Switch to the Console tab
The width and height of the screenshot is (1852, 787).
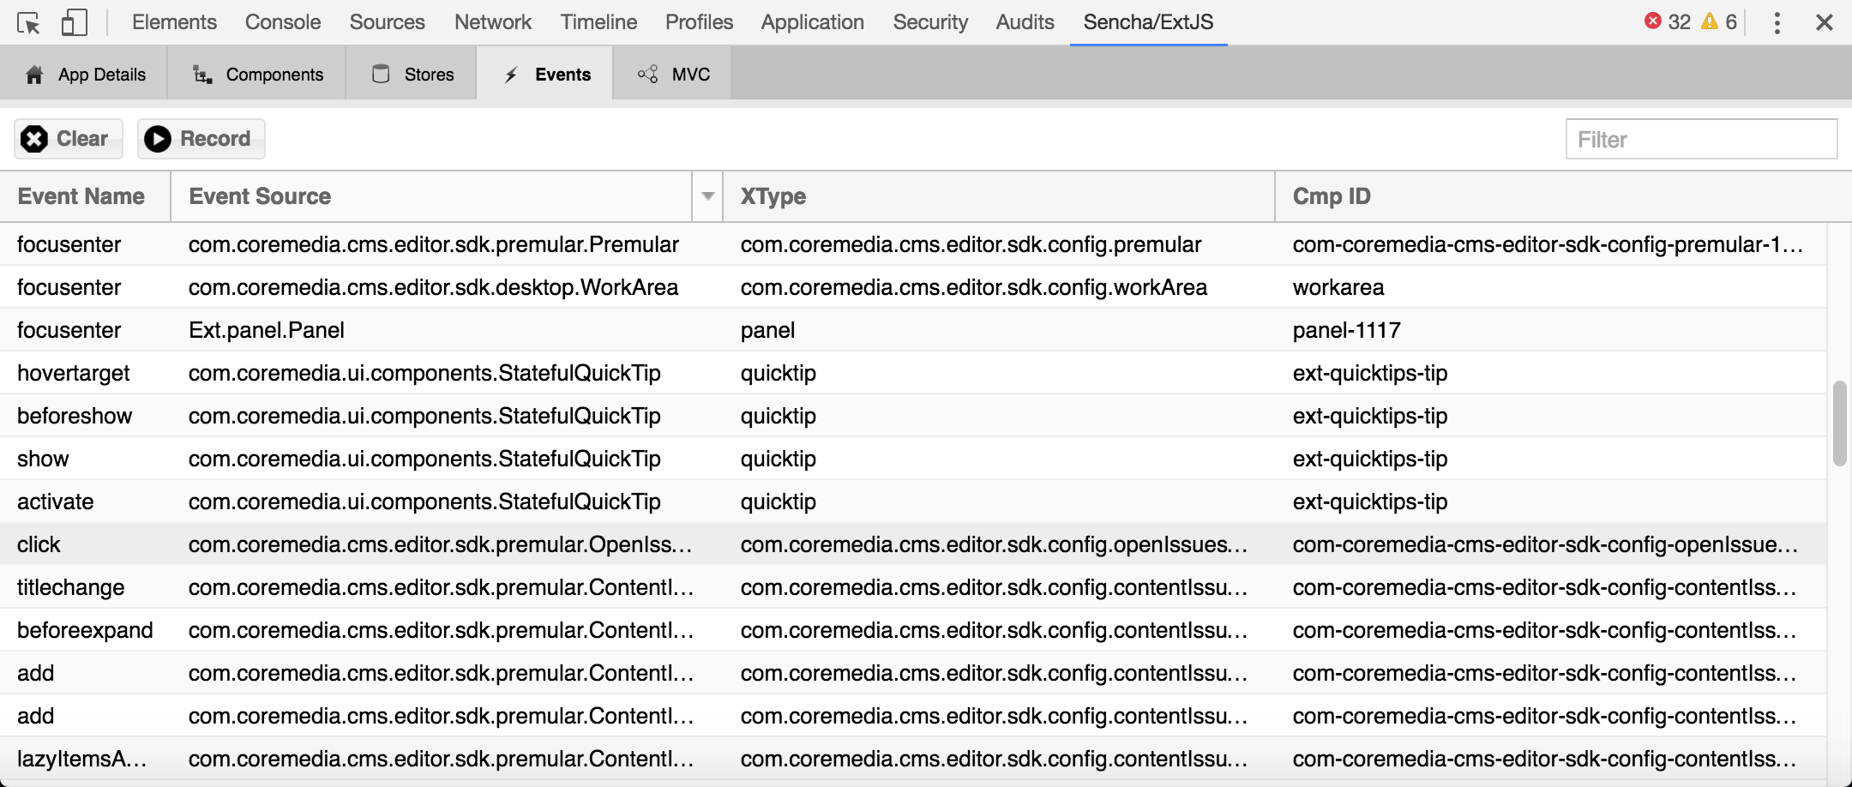coord(282,22)
